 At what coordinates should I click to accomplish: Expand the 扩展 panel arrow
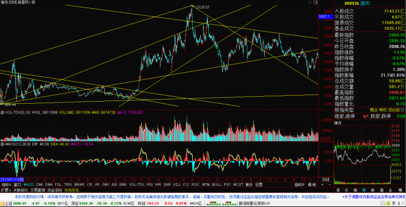tap(6, 190)
